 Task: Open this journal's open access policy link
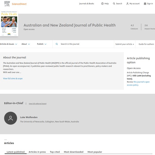point(138,83)
